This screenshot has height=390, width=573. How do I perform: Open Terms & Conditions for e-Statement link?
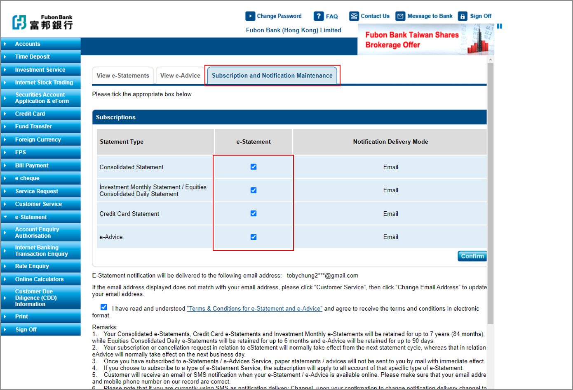point(254,309)
